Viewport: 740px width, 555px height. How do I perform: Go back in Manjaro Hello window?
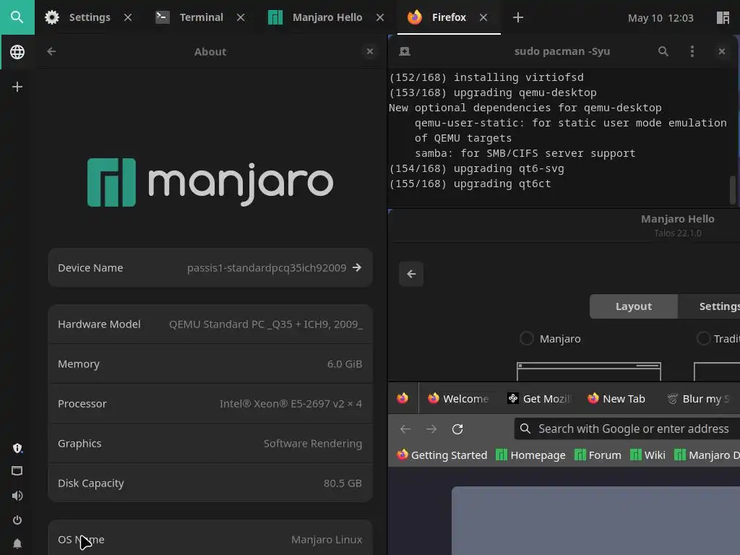(x=411, y=274)
